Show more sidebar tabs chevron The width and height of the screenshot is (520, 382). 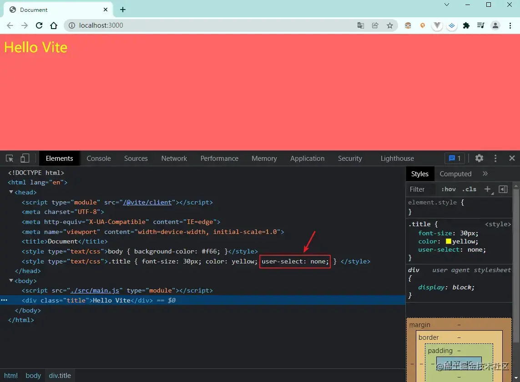tap(485, 174)
